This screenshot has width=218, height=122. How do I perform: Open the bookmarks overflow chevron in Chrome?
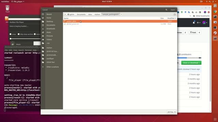190,16
